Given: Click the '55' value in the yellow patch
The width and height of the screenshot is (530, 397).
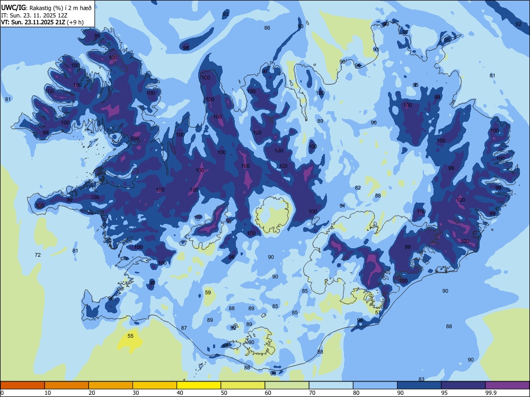Looking at the screenshot, I should pyautogui.click(x=130, y=336).
